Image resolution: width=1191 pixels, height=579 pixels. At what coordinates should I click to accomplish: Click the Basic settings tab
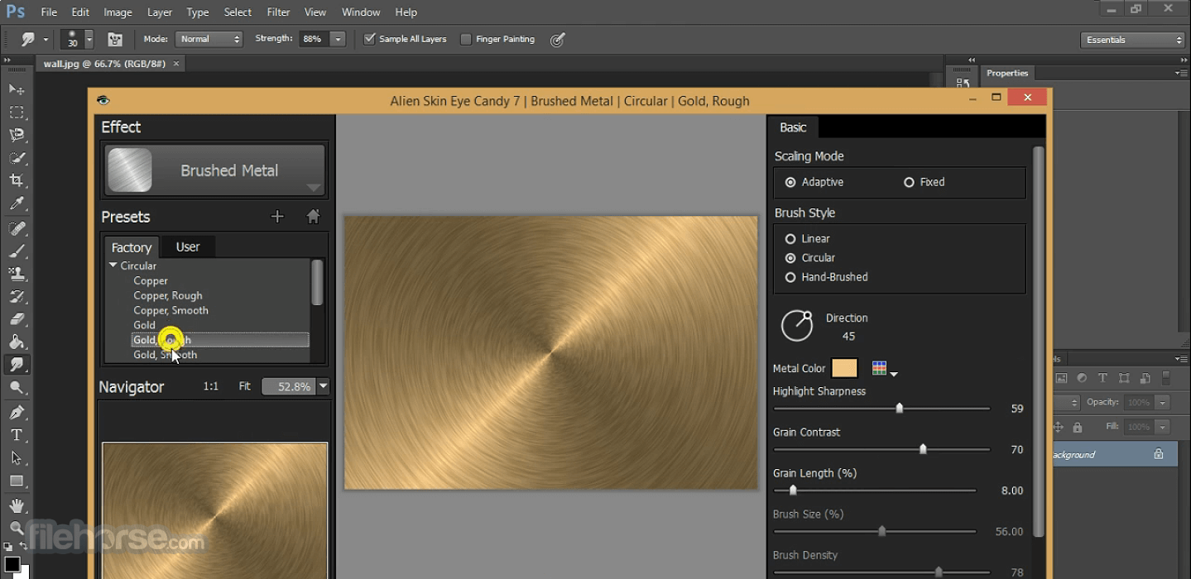click(x=793, y=127)
